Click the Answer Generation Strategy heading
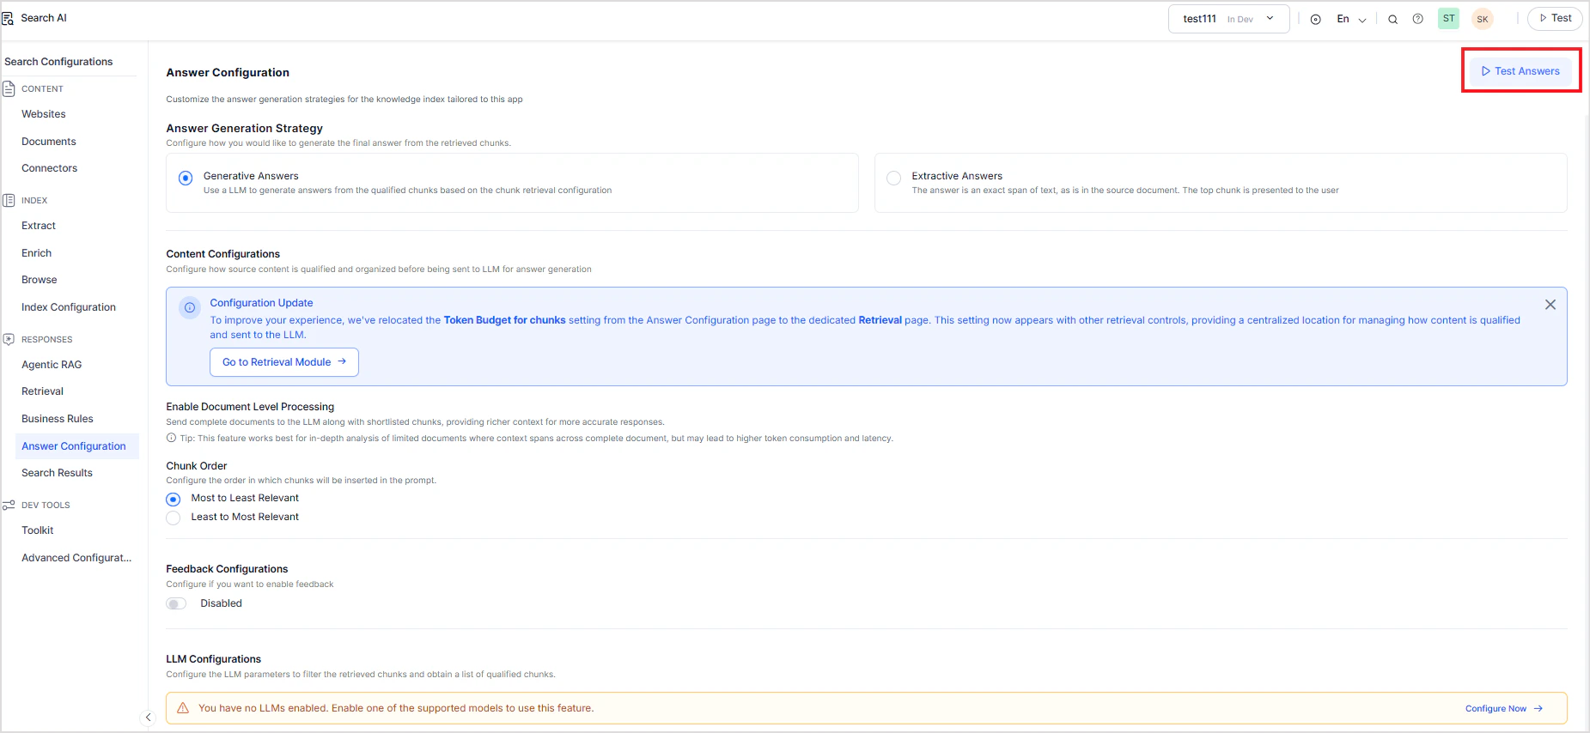Image resolution: width=1590 pixels, height=733 pixels. pyautogui.click(x=244, y=129)
